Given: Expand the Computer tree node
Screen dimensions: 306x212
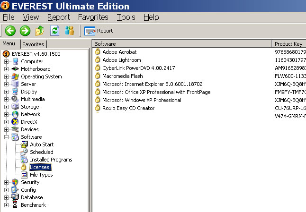Looking at the screenshot, I should [x=6, y=61].
